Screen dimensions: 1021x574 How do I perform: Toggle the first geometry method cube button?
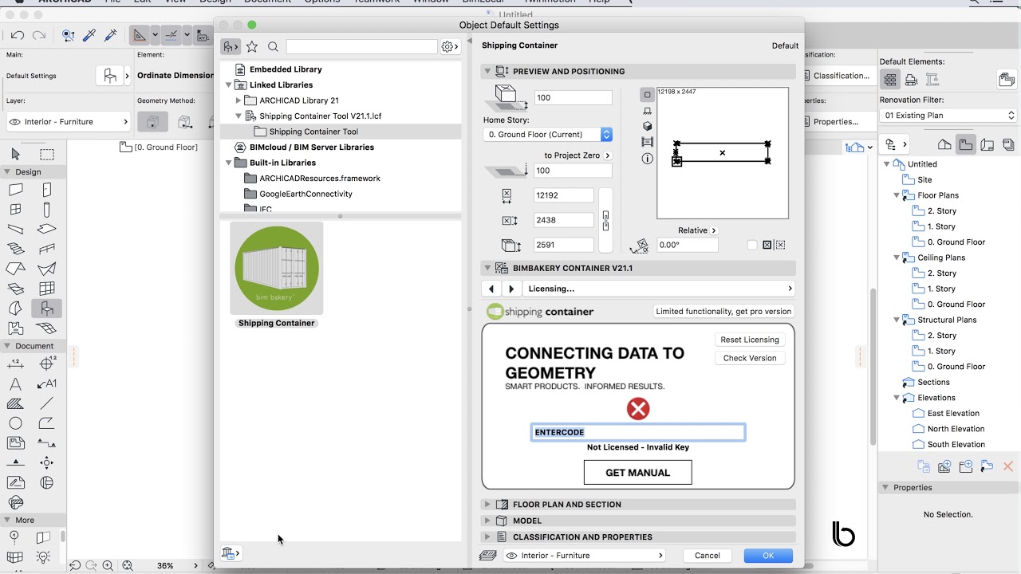click(x=153, y=122)
